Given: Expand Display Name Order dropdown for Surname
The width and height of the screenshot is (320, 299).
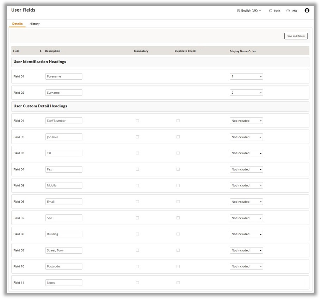Looking at the screenshot, I should (x=246, y=93).
